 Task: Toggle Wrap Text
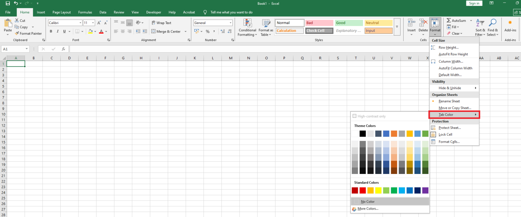point(161,23)
